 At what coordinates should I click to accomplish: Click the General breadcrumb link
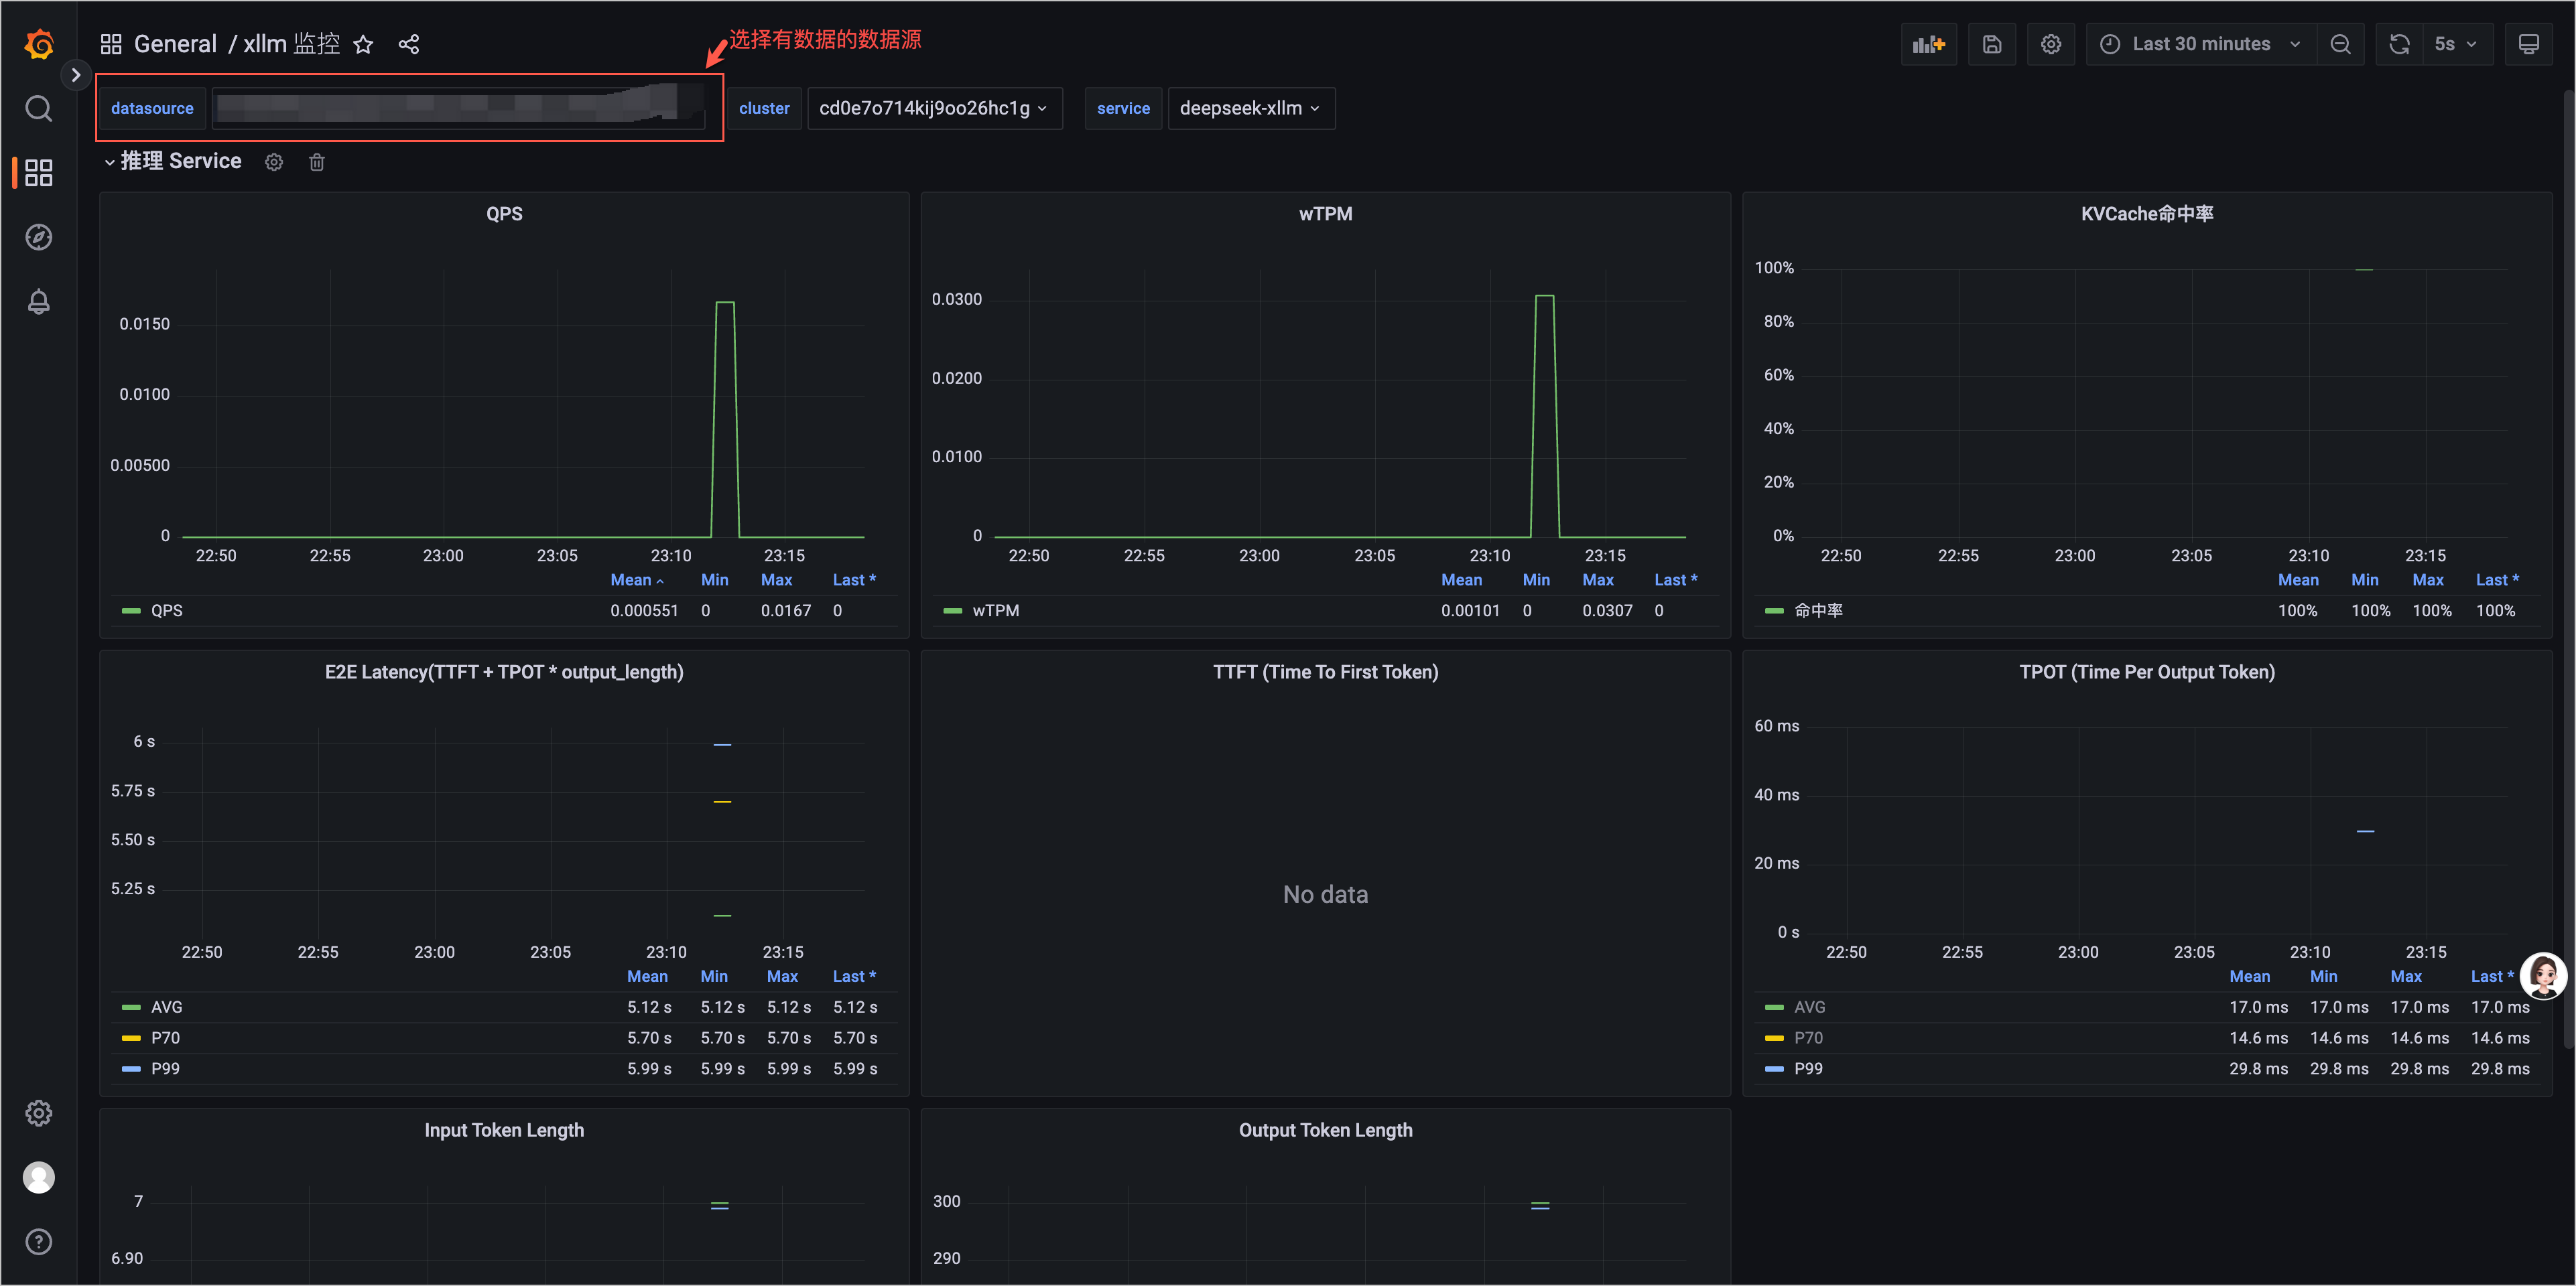coord(175,44)
